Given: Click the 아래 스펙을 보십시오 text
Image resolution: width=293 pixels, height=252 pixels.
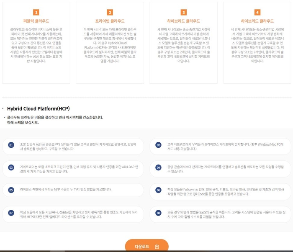Looking at the screenshot, I should point(23,123).
